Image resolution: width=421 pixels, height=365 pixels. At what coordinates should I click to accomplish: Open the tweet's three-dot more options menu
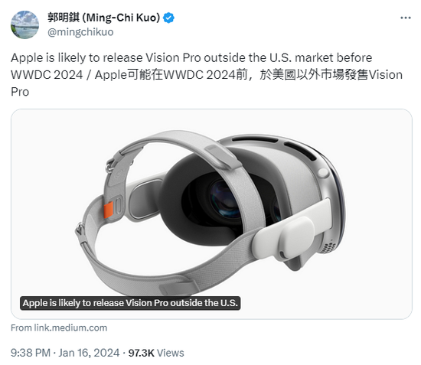click(x=406, y=18)
